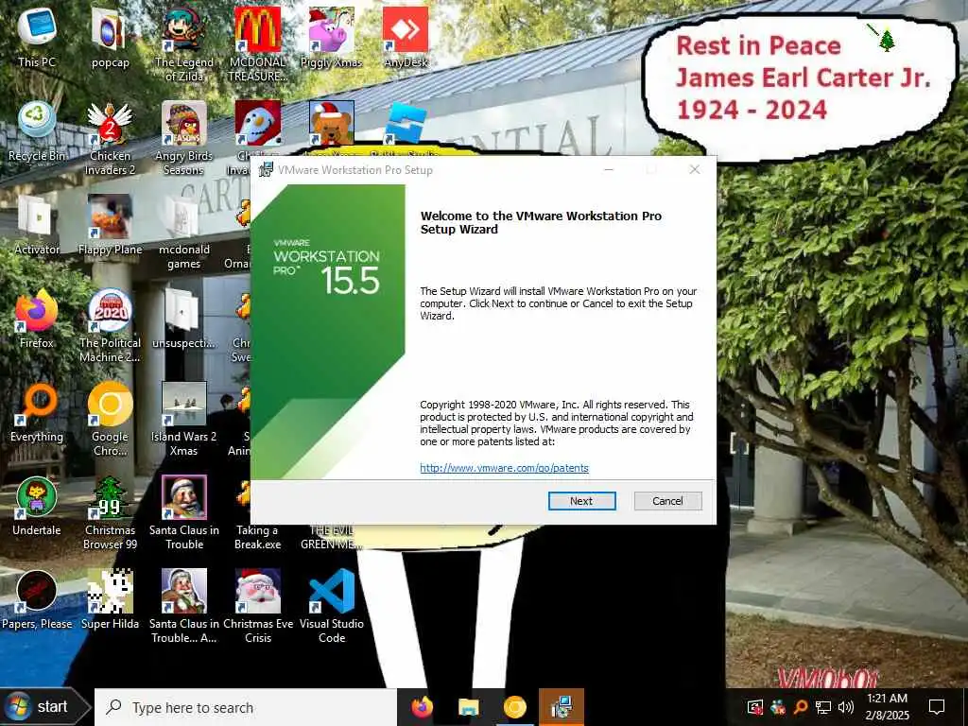This screenshot has height=726, width=968.
Task: Open the network icon in system tray
Action: pos(823,707)
